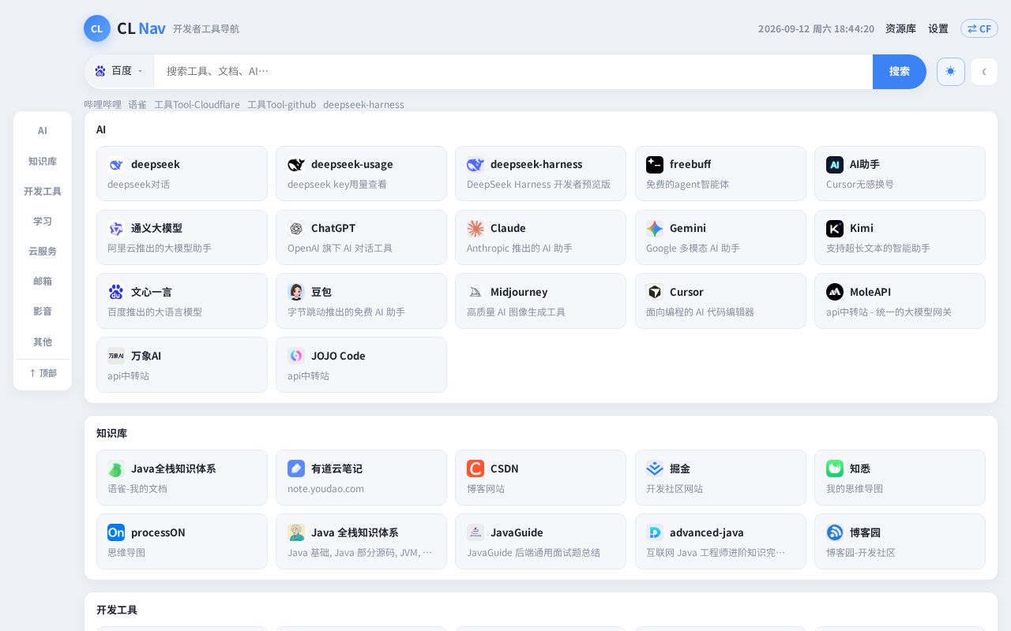Click the Java全栈知识体系 green icon
This screenshot has height=631, width=1011.
pyautogui.click(x=116, y=469)
